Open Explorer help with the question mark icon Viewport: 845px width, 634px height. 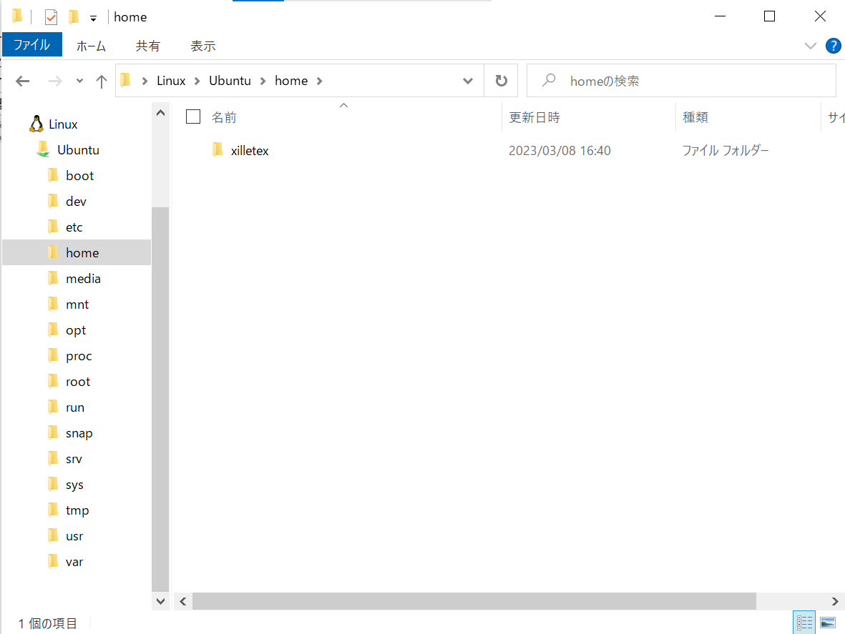pos(833,46)
